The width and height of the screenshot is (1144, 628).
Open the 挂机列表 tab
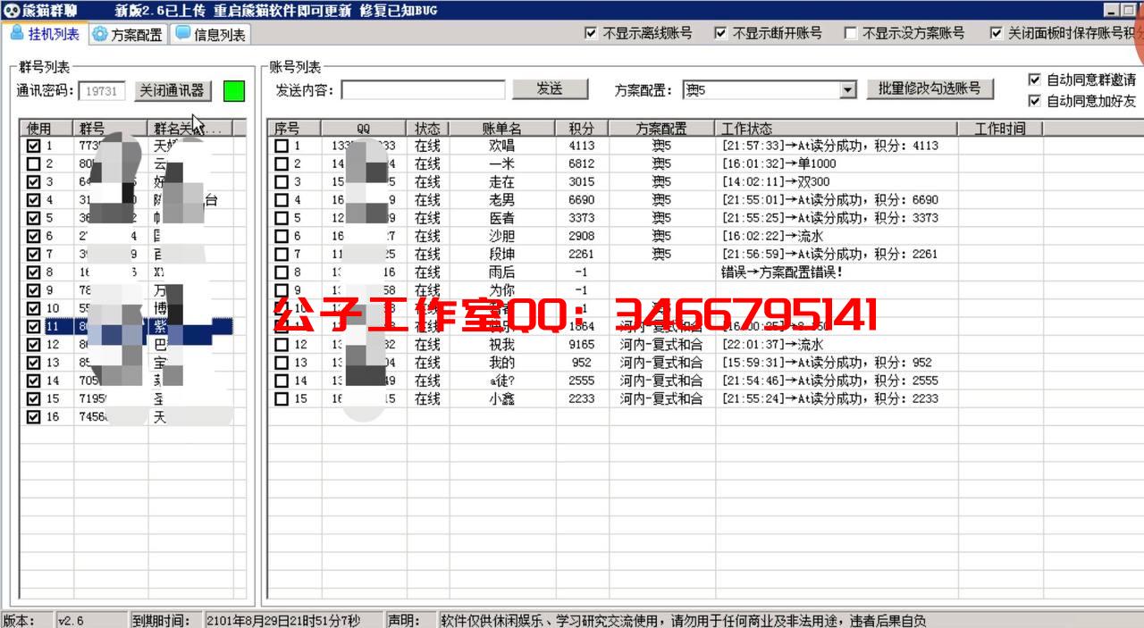click(44, 34)
